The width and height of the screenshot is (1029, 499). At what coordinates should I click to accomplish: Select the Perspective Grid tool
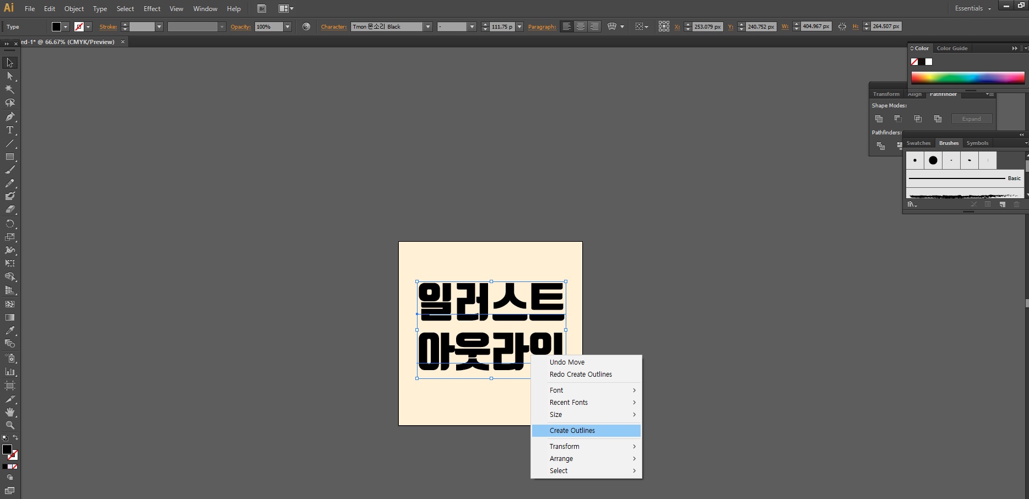click(x=10, y=290)
